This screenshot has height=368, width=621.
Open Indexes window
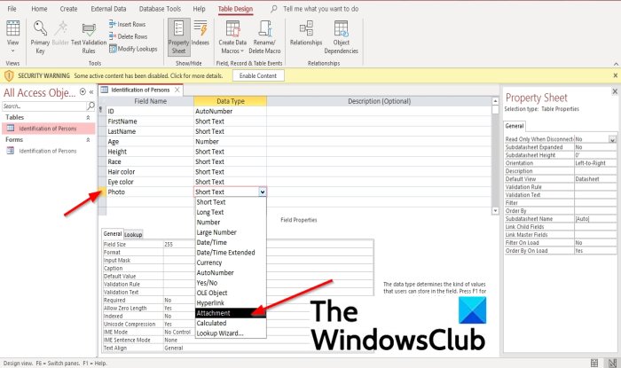[200, 33]
